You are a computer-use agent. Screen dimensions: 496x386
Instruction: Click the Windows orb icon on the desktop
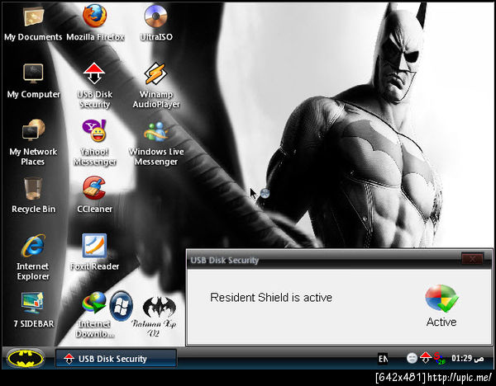122,305
